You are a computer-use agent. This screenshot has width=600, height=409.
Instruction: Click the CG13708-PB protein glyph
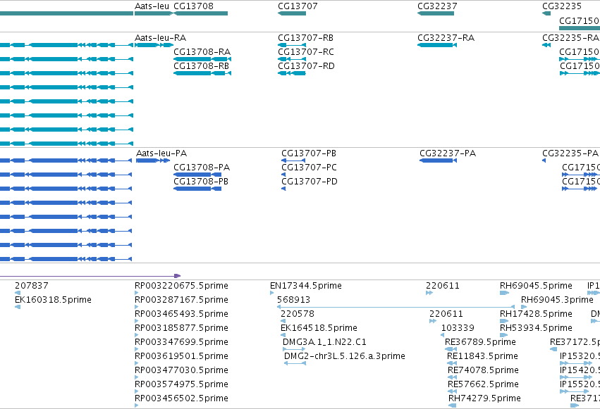pyautogui.click(x=197, y=189)
